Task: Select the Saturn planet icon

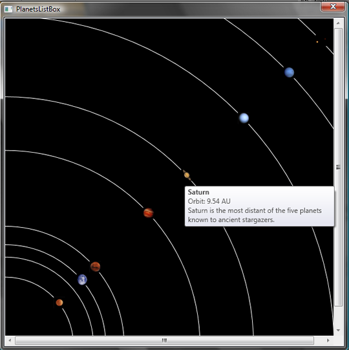Action: pos(187,175)
